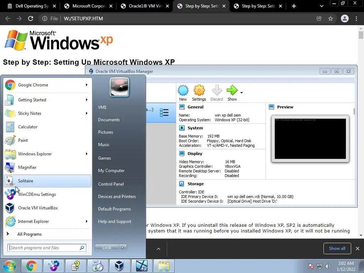Open a new Chrome tab

click(x=294, y=6)
